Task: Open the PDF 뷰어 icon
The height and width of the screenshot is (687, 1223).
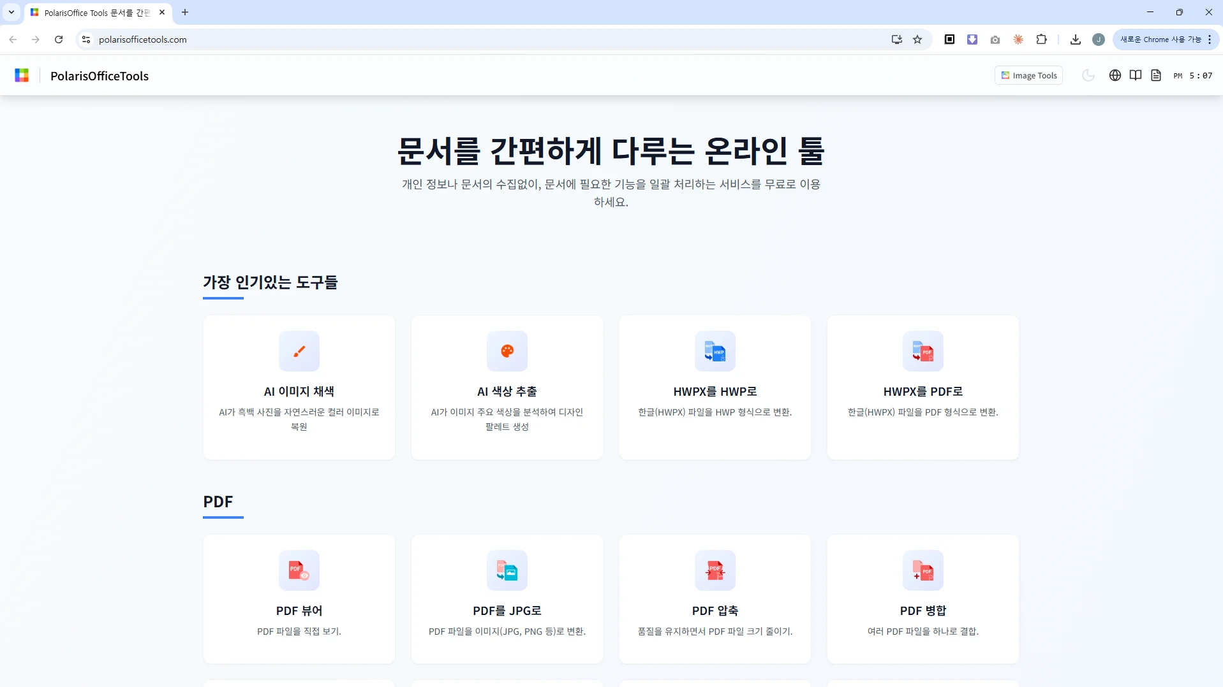Action: tap(299, 570)
